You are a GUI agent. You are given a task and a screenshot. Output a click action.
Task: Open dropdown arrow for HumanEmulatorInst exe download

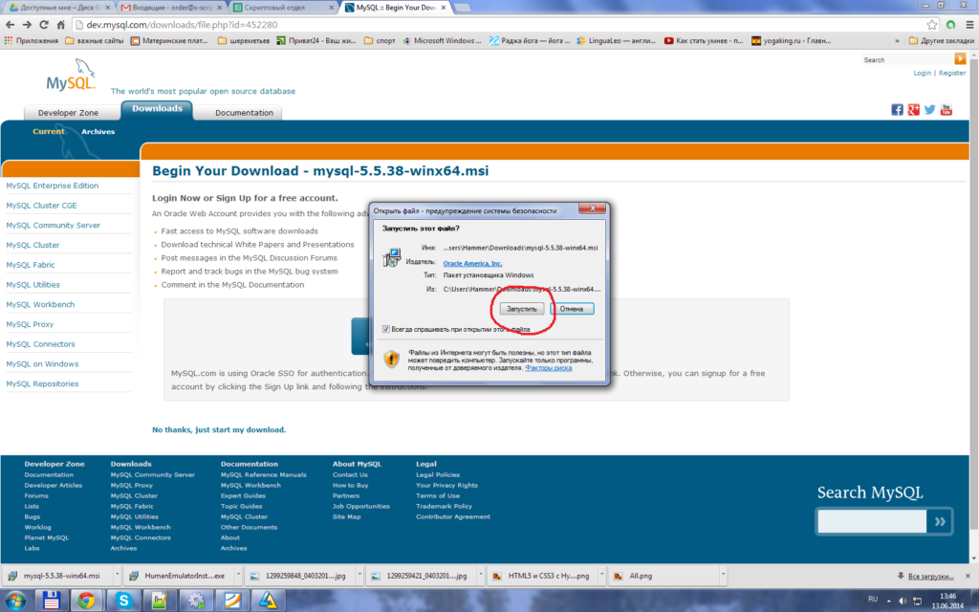pos(238,576)
